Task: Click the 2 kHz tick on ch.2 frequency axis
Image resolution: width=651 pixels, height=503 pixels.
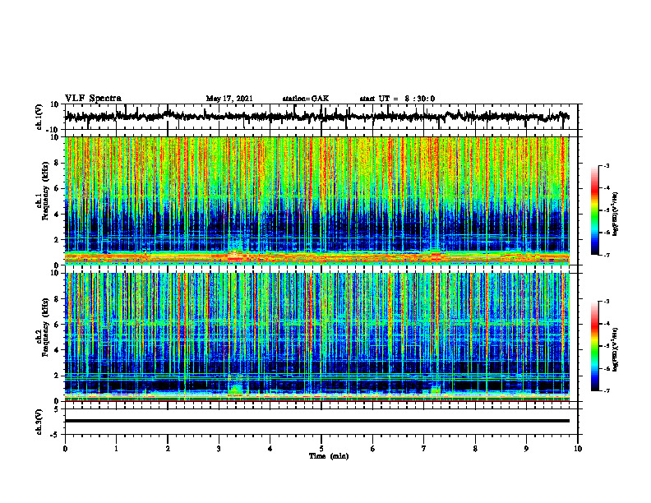Action: pos(57,375)
